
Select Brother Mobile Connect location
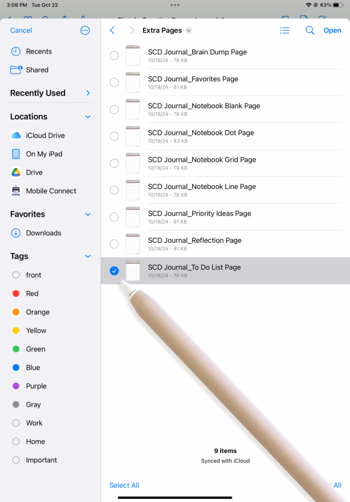point(51,191)
